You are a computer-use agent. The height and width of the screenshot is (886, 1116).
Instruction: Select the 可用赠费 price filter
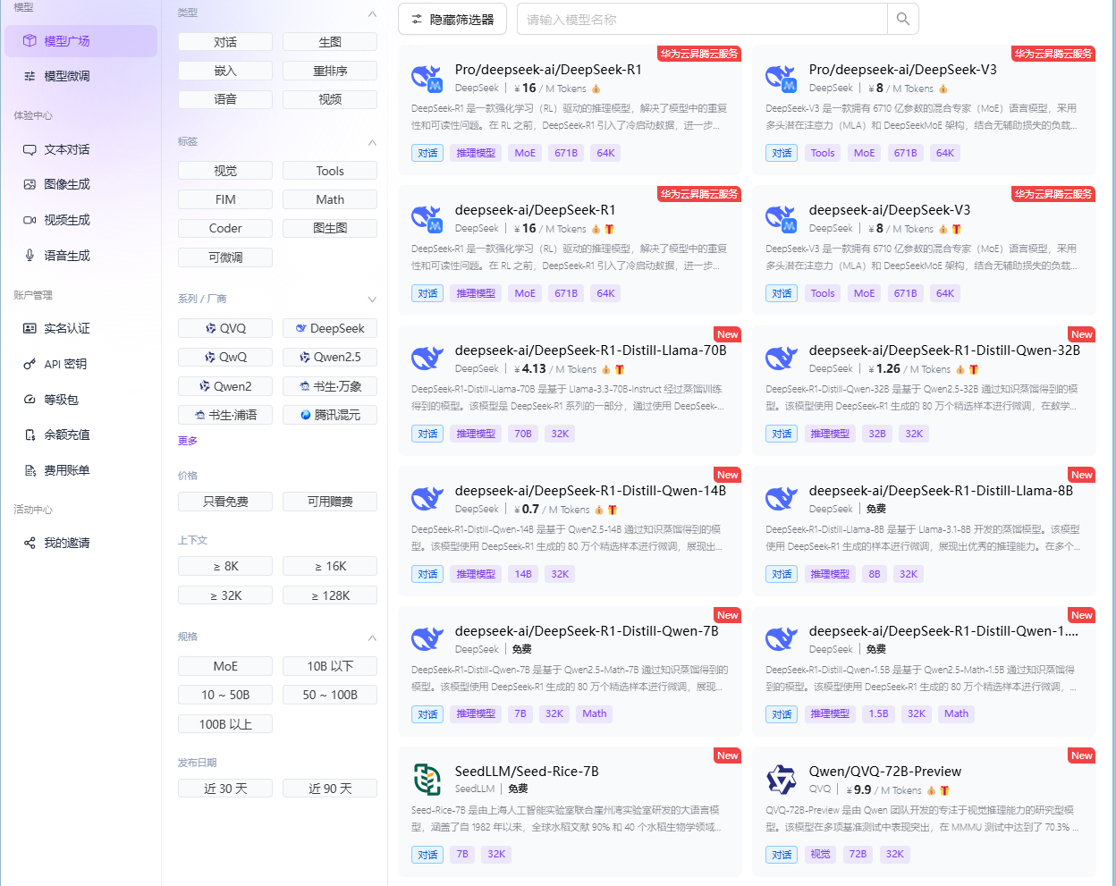tap(330, 502)
